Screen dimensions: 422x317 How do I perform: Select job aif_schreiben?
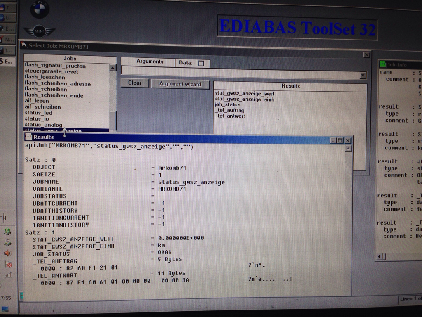pyautogui.click(x=43, y=107)
